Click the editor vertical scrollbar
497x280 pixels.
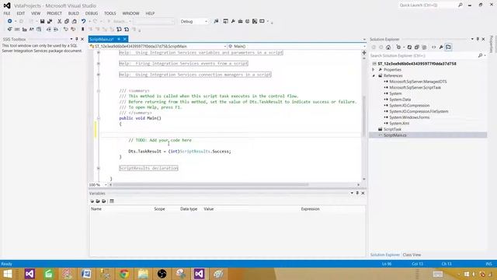(x=364, y=116)
